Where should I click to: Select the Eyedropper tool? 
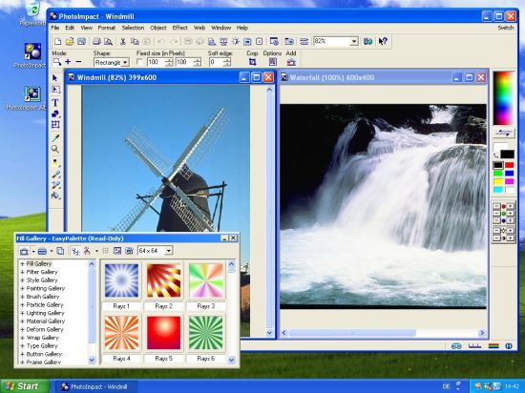coord(55,138)
